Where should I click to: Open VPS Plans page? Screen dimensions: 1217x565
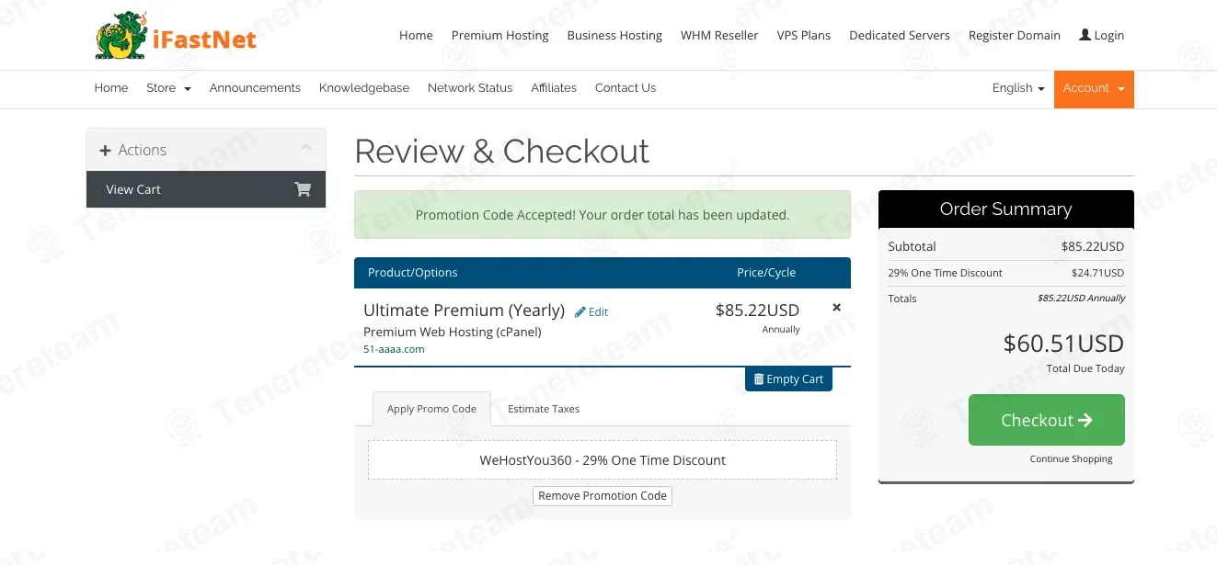point(804,36)
